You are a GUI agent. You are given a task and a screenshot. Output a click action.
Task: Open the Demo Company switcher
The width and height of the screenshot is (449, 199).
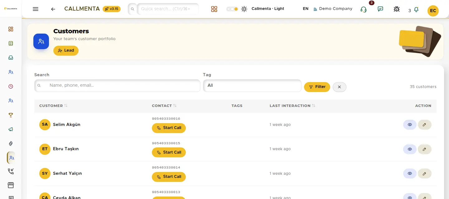[333, 9]
